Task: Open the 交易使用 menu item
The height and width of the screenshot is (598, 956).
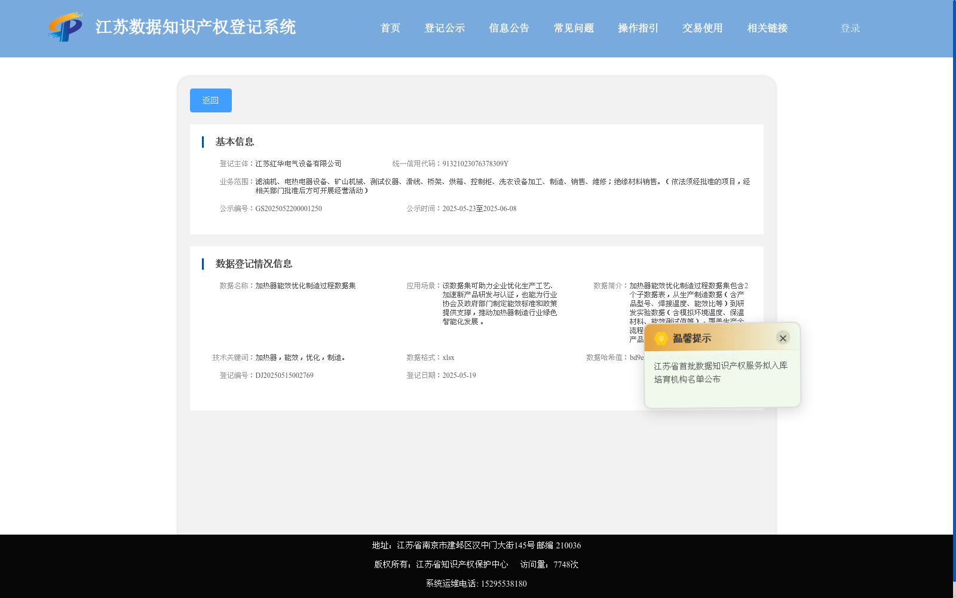Action: pyautogui.click(x=703, y=28)
